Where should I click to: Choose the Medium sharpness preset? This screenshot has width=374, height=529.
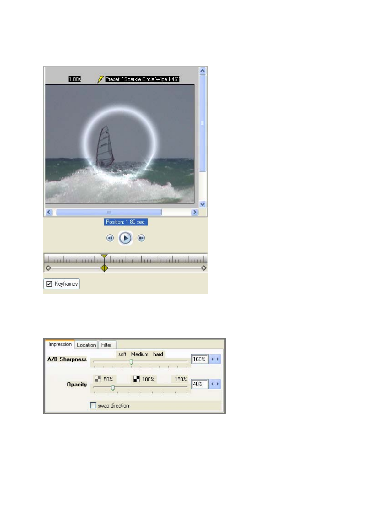click(140, 354)
